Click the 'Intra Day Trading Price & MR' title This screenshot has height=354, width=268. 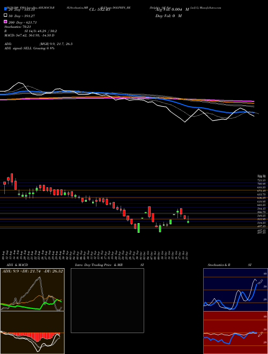(x=99, y=265)
